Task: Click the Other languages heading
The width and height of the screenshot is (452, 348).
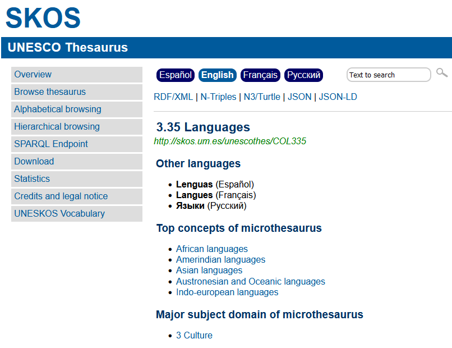Action: (x=198, y=163)
